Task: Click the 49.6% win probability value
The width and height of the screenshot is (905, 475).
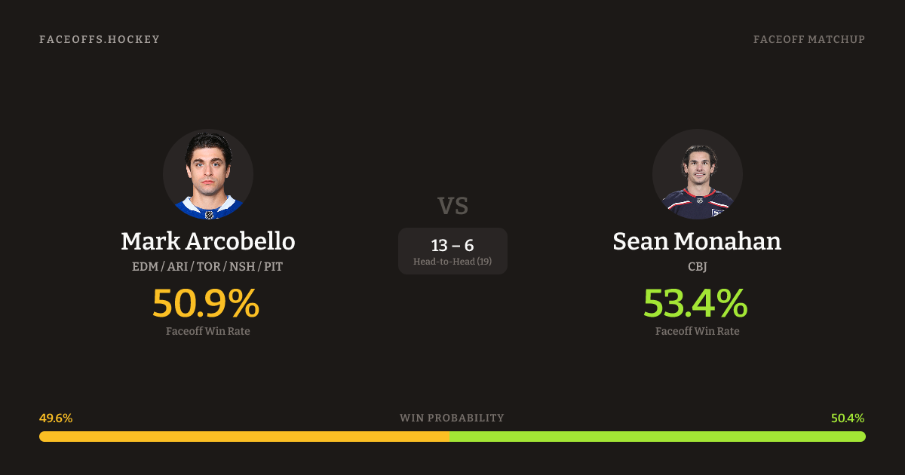Action: (56, 418)
